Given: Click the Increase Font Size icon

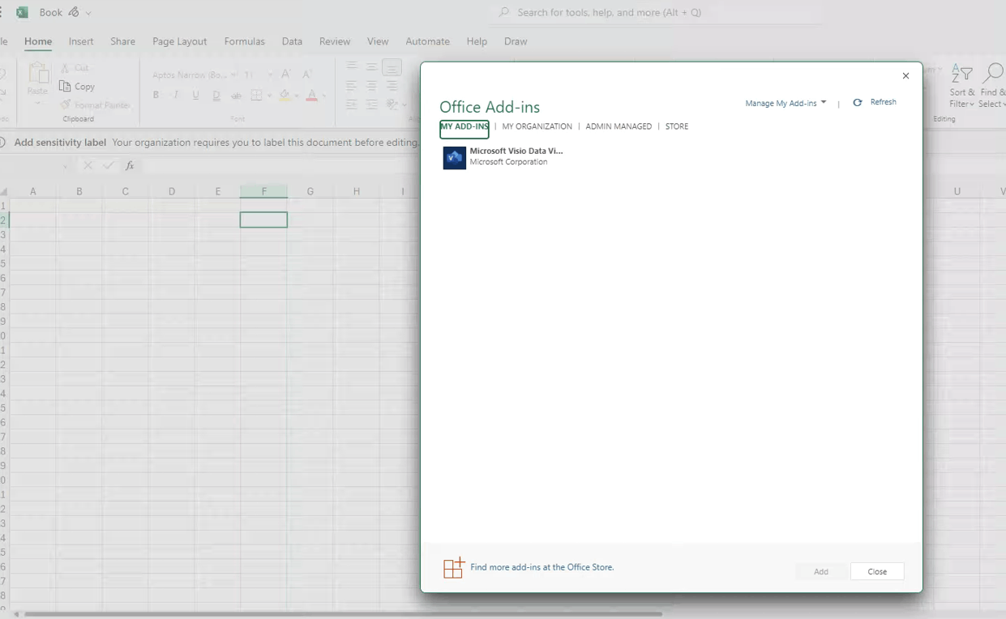Looking at the screenshot, I should [285, 74].
